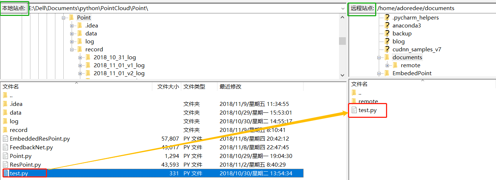
Task: Click the 57,807 file size cell
Action: click(170, 138)
